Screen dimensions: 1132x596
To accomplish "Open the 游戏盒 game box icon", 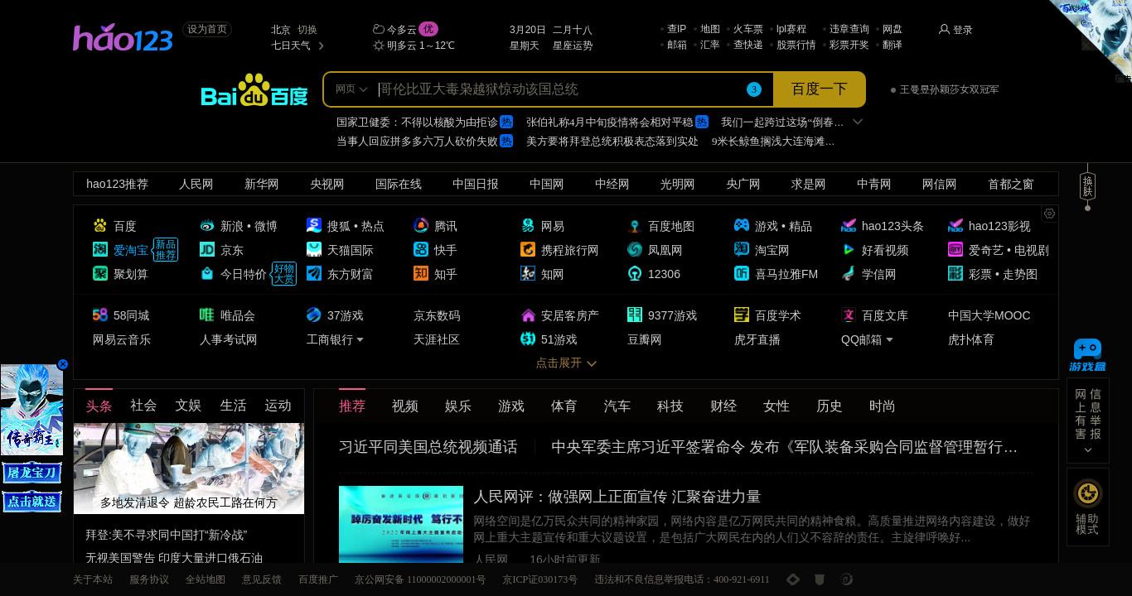I will 1087,355.
